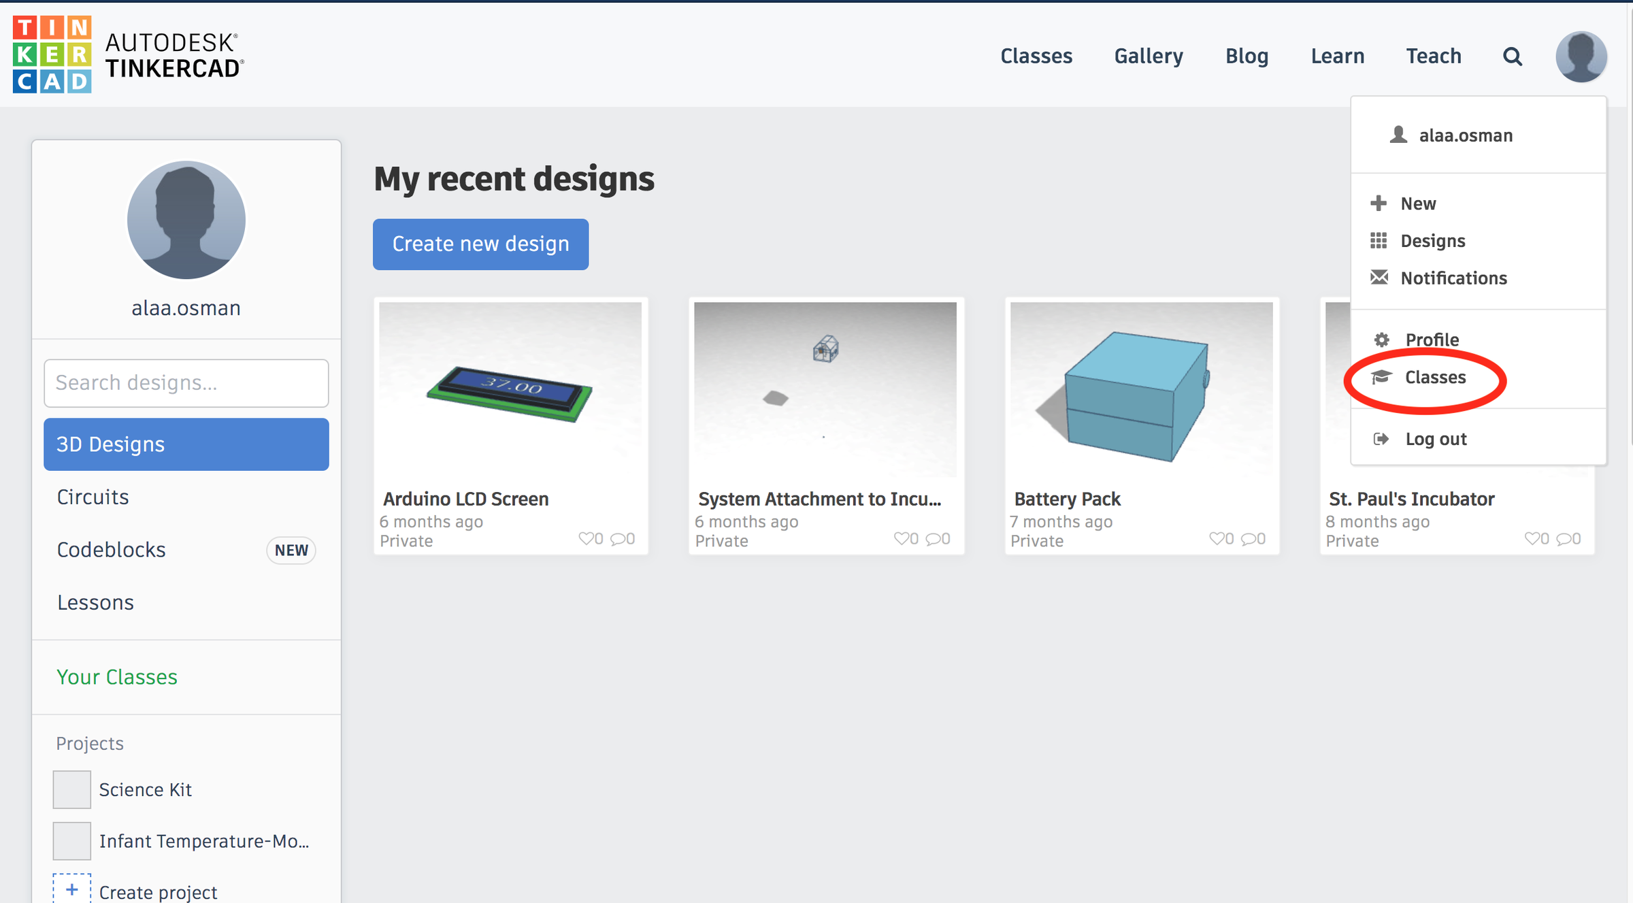Open Your Classes link in sidebar
Screen dimensions: 1633x903
116,676
